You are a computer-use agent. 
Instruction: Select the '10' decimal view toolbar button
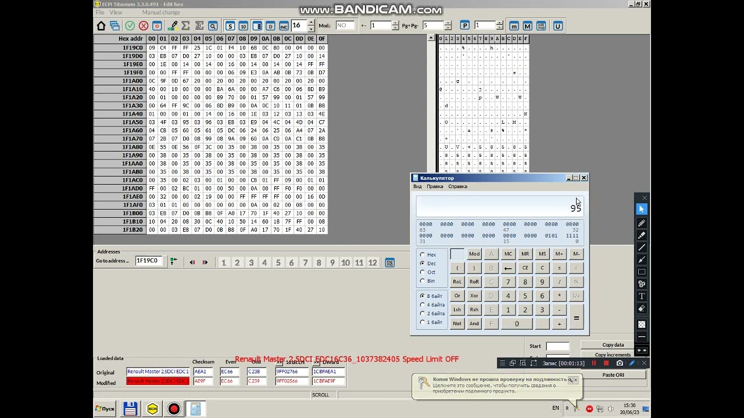(243, 26)
